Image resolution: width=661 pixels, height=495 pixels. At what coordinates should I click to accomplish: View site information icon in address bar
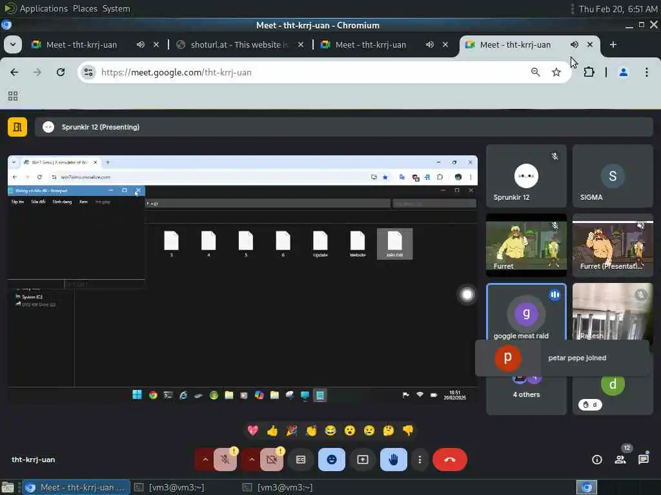pos(88,72)
